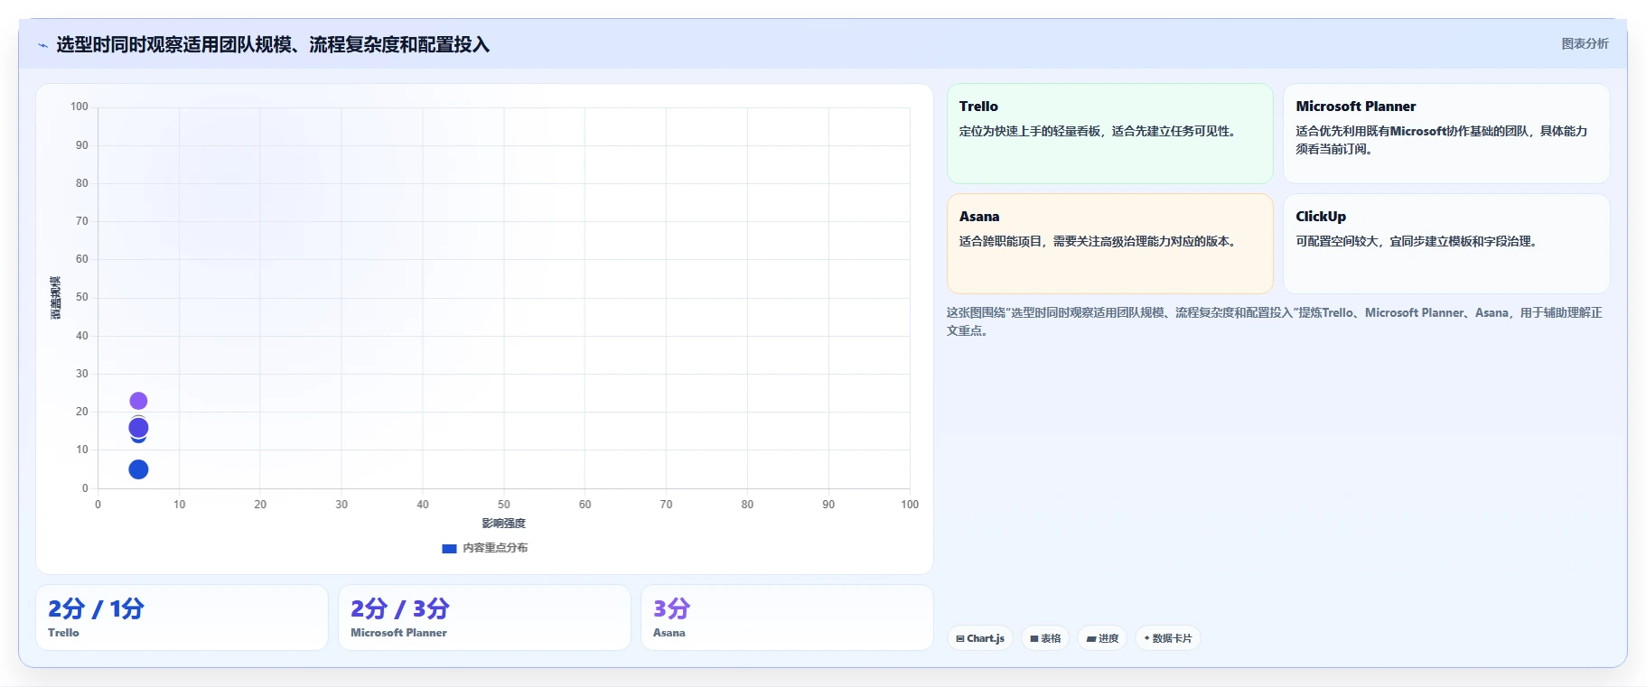The height and width of the screenshot is (687, 1646).
Task: Click the indigo data point near 16
Action: pos(138,428)
